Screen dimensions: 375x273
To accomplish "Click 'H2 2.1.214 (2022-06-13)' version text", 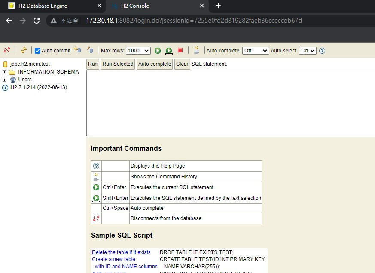I will click(39, 87).
